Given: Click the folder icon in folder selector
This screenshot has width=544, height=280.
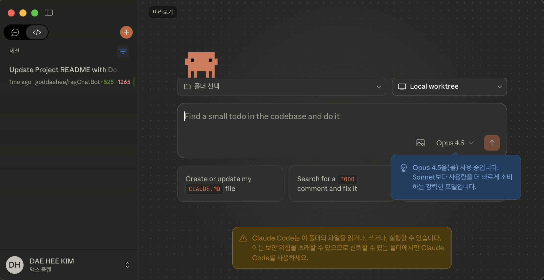Looking at the screenshot, I should [187, 87].
